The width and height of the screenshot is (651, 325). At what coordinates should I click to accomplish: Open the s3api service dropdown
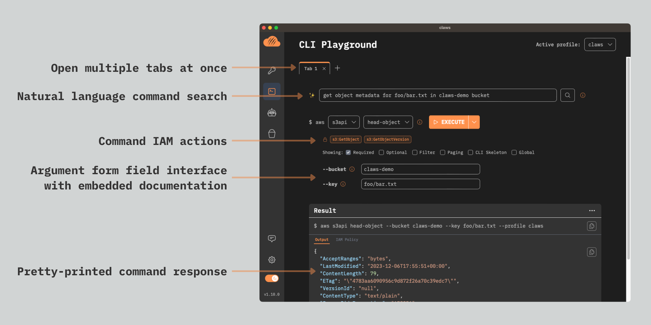344,122
